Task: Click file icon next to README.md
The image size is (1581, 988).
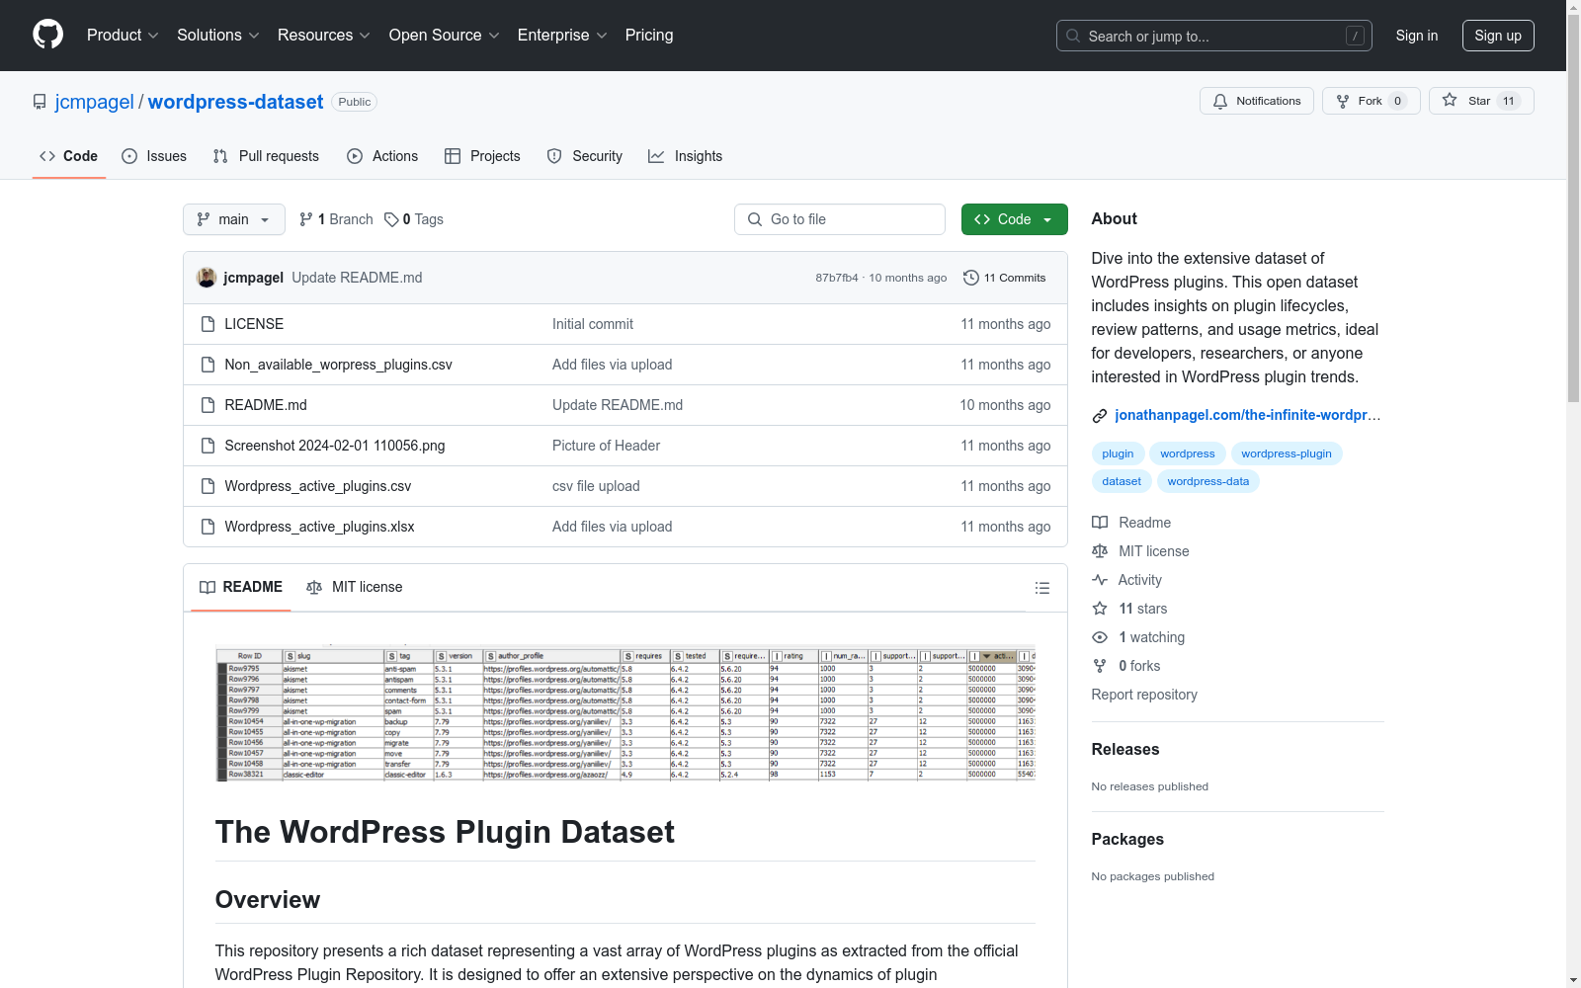Action: (208, 405)
